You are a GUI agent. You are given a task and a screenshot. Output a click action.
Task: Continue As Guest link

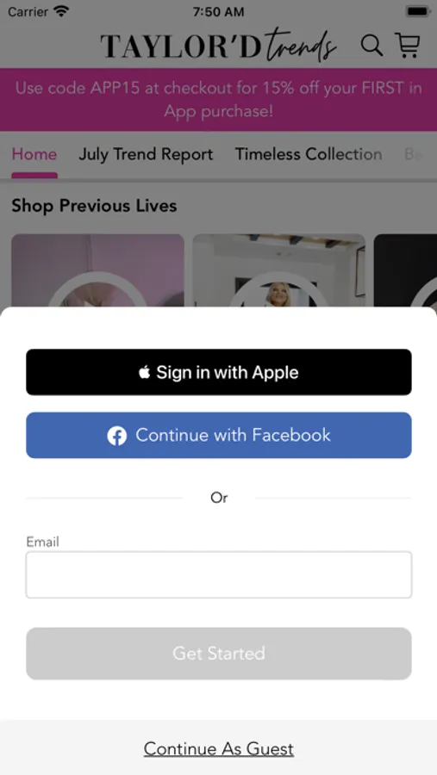pos(219,749)
